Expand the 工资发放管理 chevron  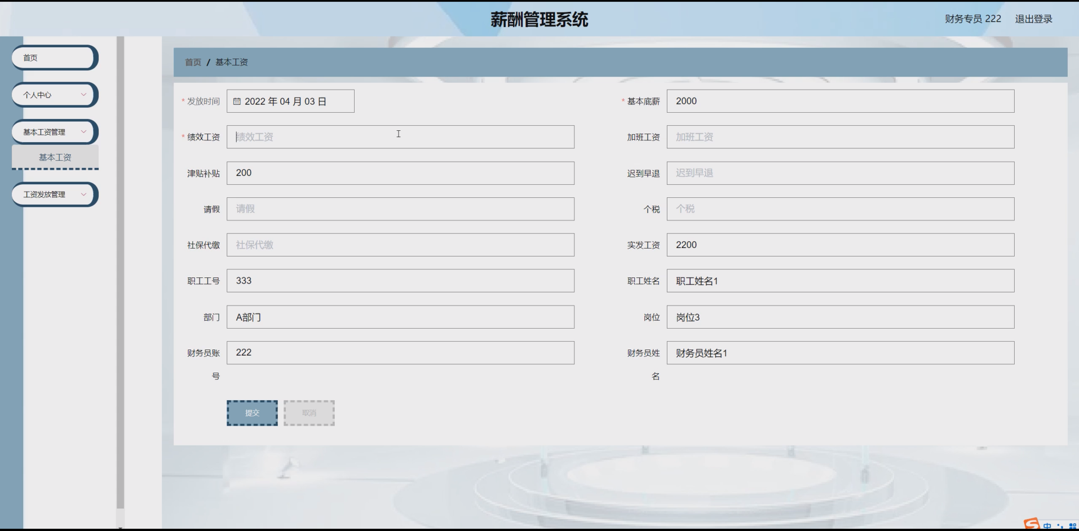[83, 194]
